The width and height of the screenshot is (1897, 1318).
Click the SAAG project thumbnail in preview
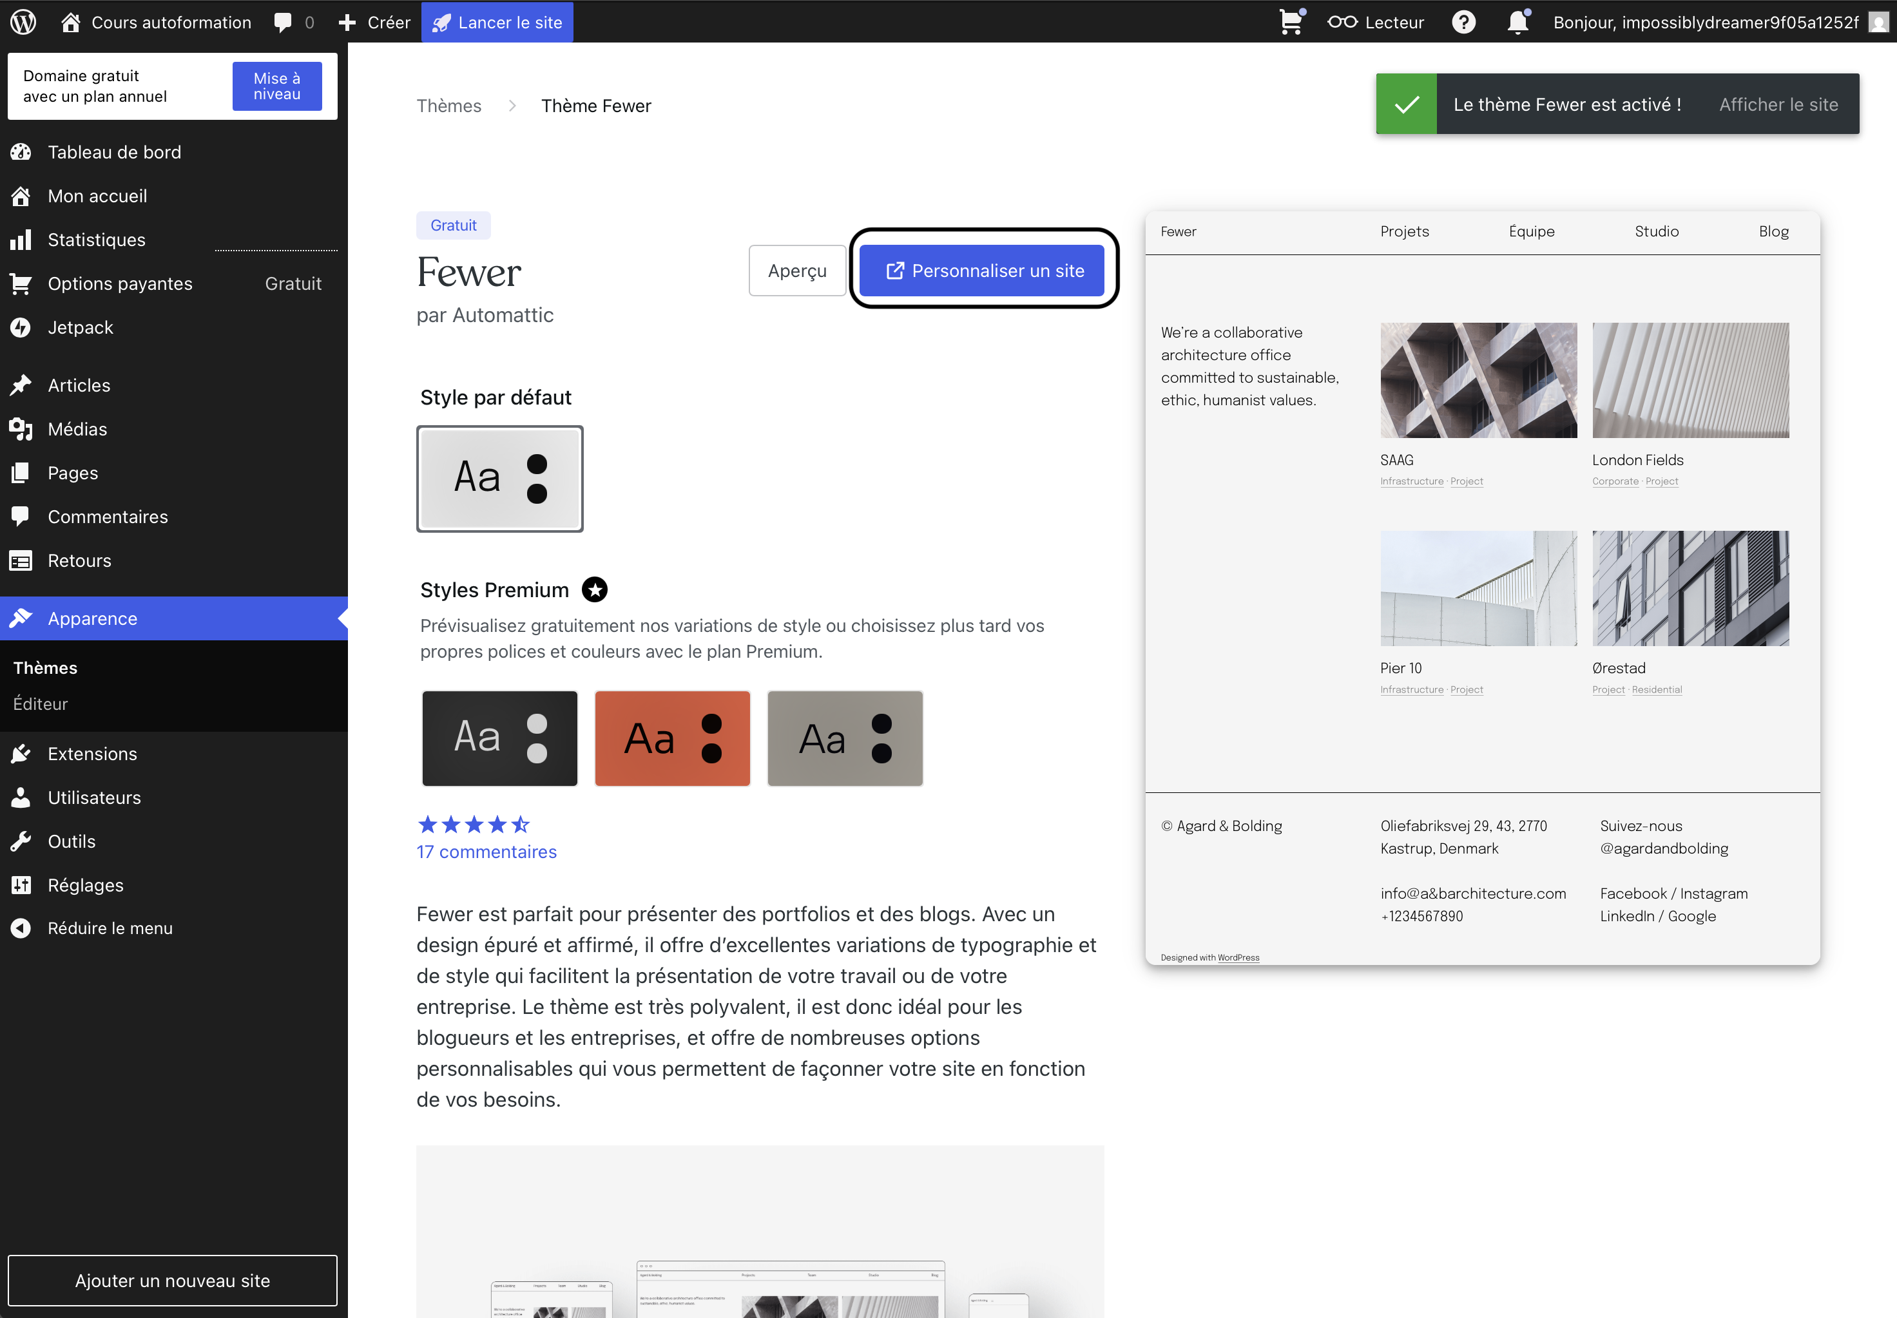click(x=1478, y=380)
